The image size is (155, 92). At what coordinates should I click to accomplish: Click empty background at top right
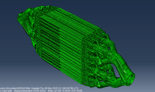(133, 13)
